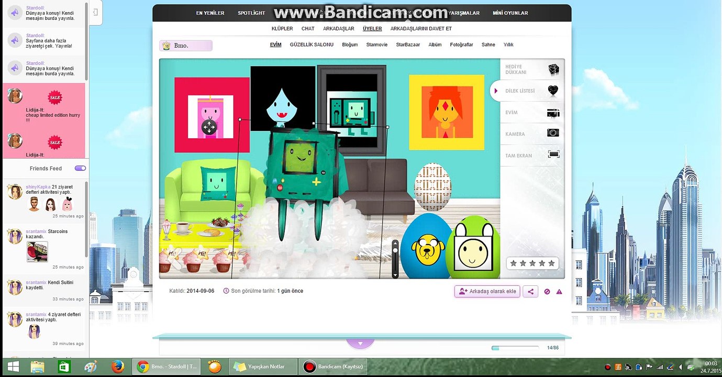
Task: Select the ÜYELER submenu item
Action: (x=372, y=29)
